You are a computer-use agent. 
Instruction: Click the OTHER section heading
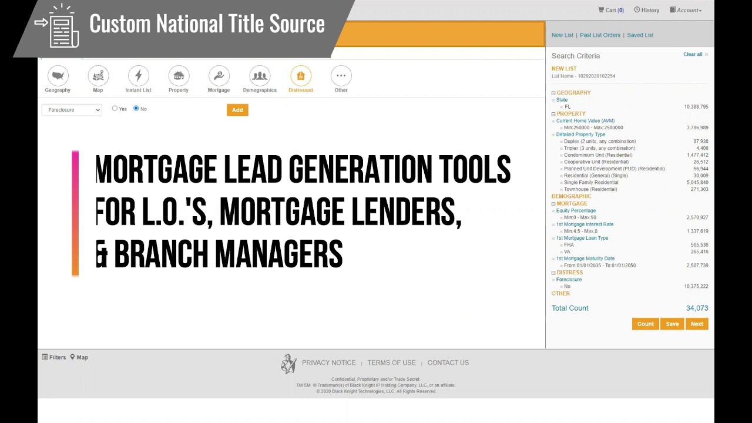point(560,294)
